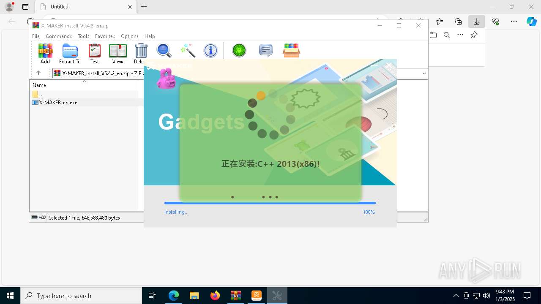Open Firefox from taskbar
Image resolution: width=541 pixels, height=304 pixels.
click(x=215, y=296)
